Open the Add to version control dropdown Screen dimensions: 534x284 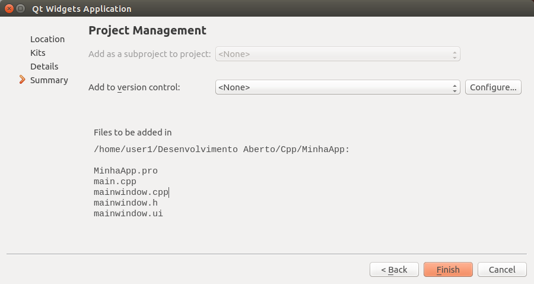(x=338, y=87)
